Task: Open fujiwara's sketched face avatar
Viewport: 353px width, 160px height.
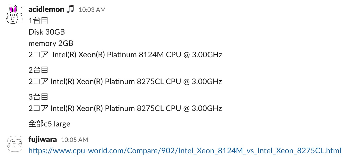Action: coord(15,144)
